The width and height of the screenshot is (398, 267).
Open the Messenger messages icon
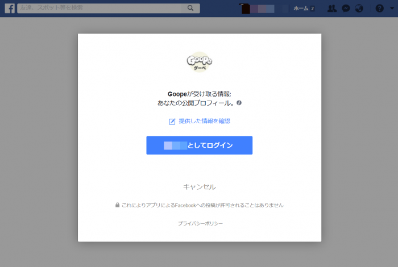point(346,9)
